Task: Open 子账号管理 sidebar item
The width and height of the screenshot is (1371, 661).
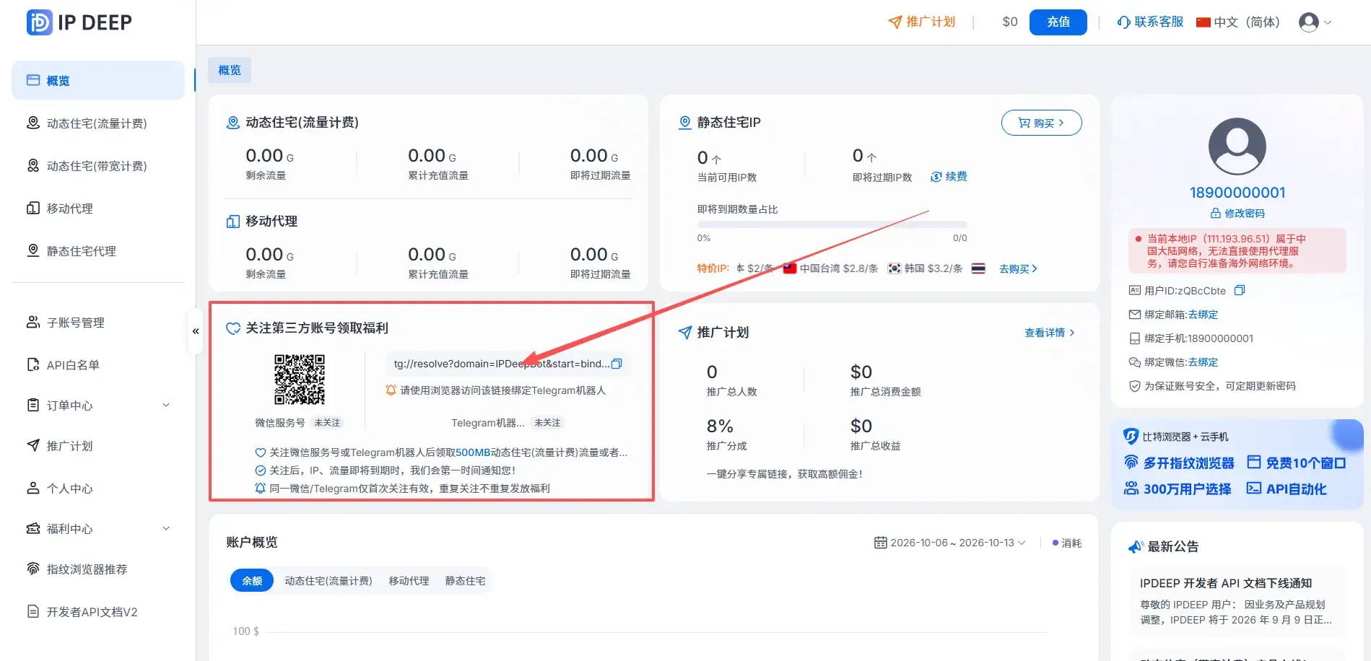Action: point(98,323)
